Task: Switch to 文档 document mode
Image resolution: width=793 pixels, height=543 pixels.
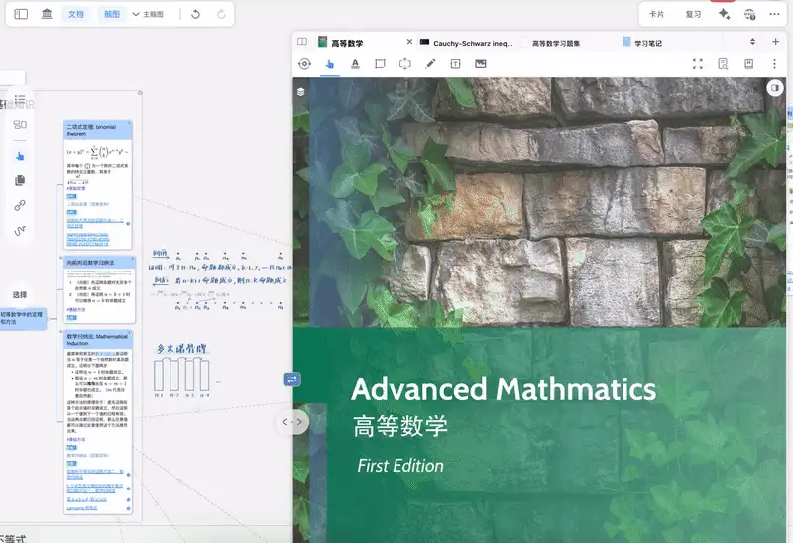Action: 76,14
